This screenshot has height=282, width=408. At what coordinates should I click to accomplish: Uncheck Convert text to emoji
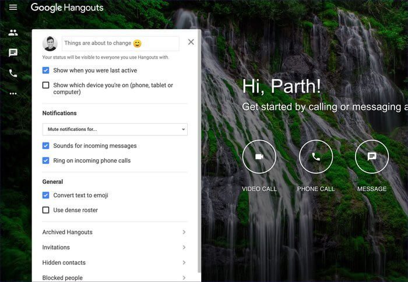point(45,195)
